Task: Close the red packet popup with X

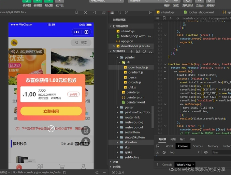Action: [51, 128]
